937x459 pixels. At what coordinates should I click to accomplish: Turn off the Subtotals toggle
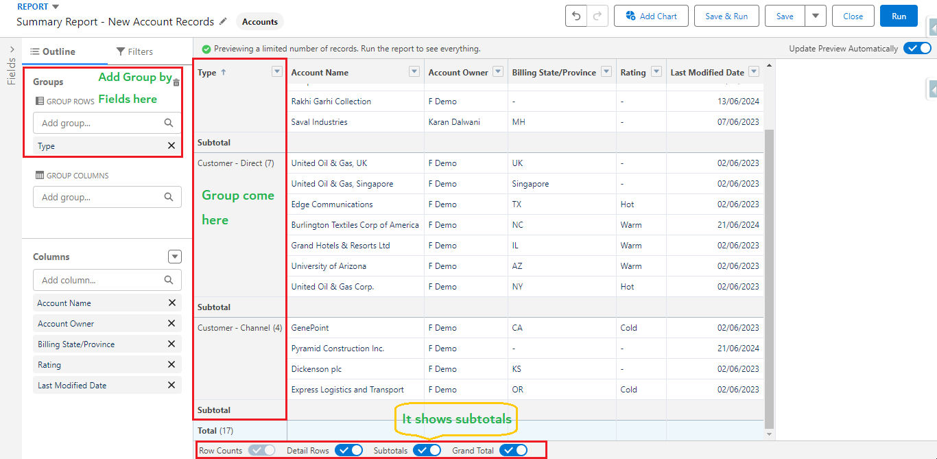point(427,450)
